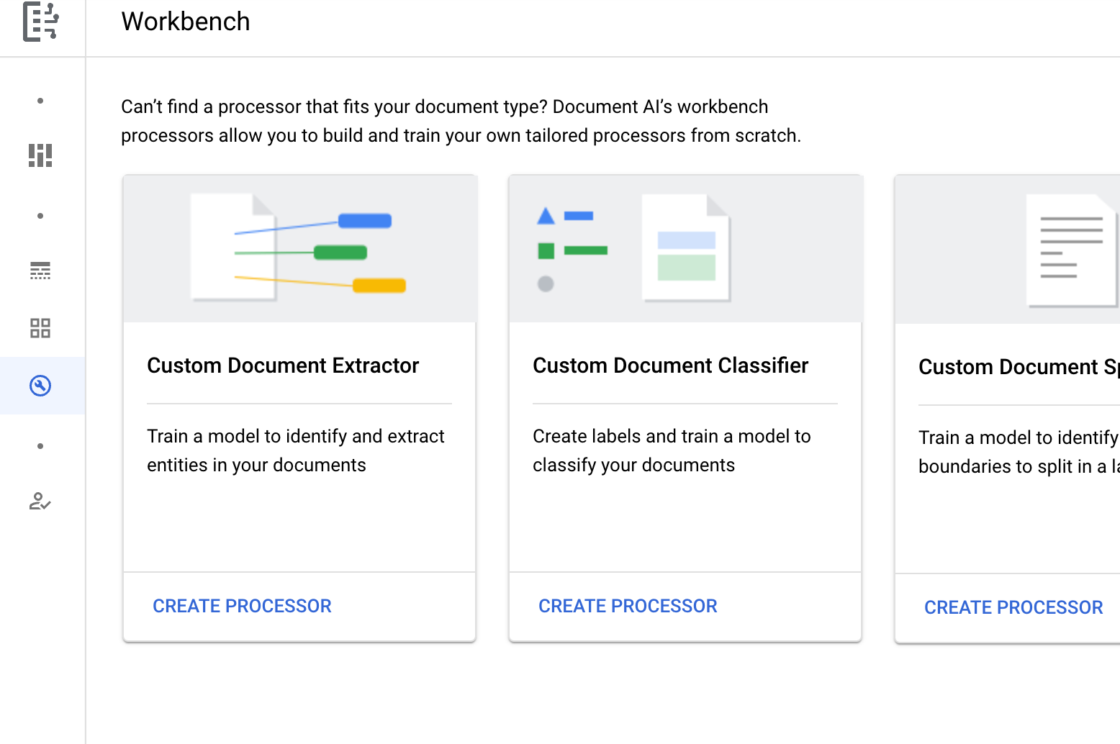Select the highlighted Workbench wrench icon
1120x744 pixels.
pyautogui.click(x=40, y=386)
